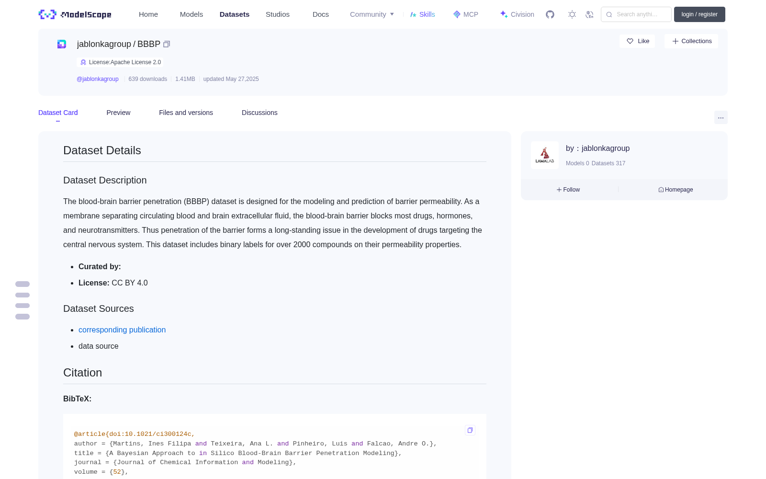Follow the jablonkagroup organization
This screenshot has height=479, width=766.
568,190
